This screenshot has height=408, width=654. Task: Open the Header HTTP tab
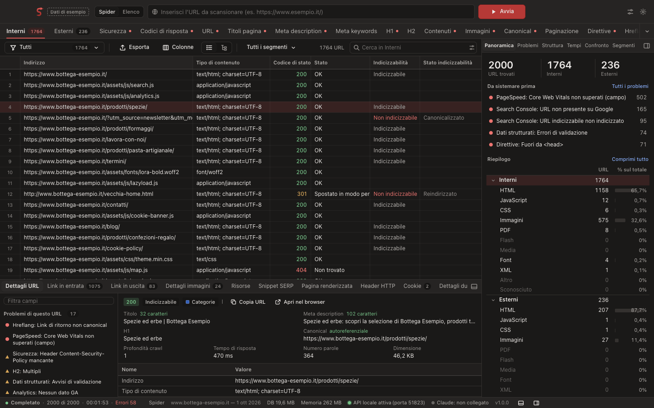click(378, 287)
